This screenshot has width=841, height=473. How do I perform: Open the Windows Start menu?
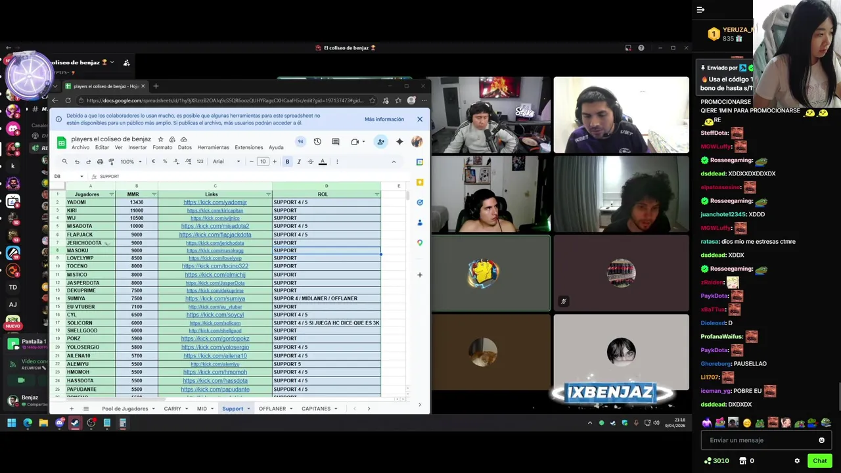point(11,423)
